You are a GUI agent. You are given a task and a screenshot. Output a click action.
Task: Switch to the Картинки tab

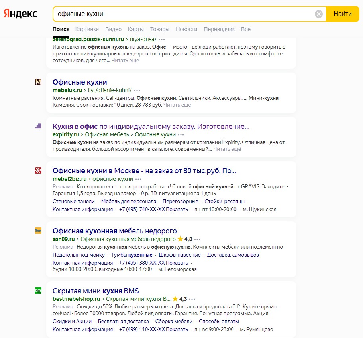click(x=87, y=29)
